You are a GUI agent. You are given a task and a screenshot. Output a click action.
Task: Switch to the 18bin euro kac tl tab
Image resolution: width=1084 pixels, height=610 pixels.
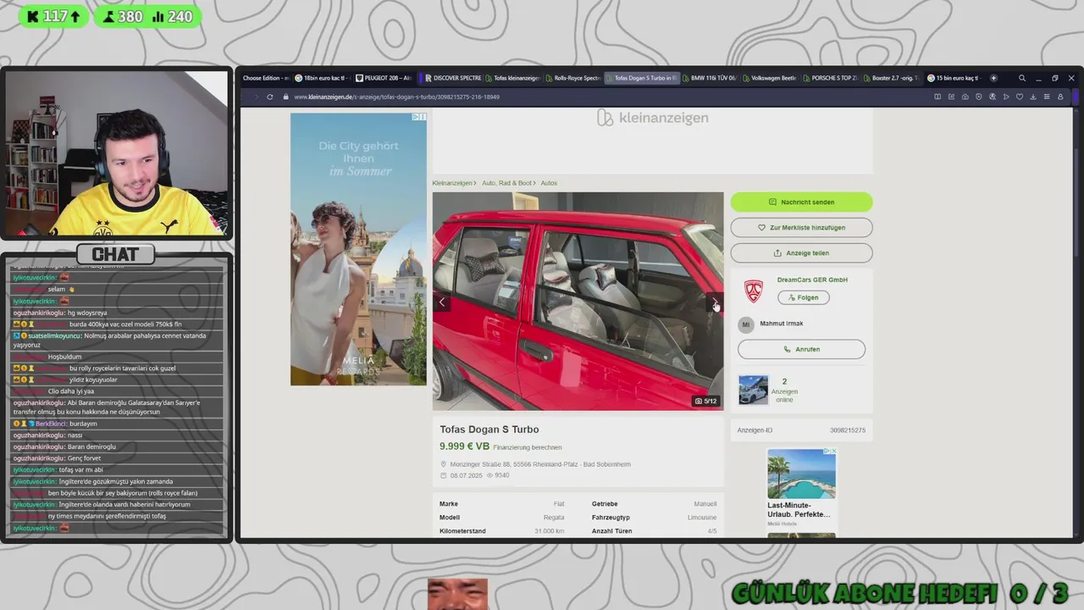coord(322,78)
